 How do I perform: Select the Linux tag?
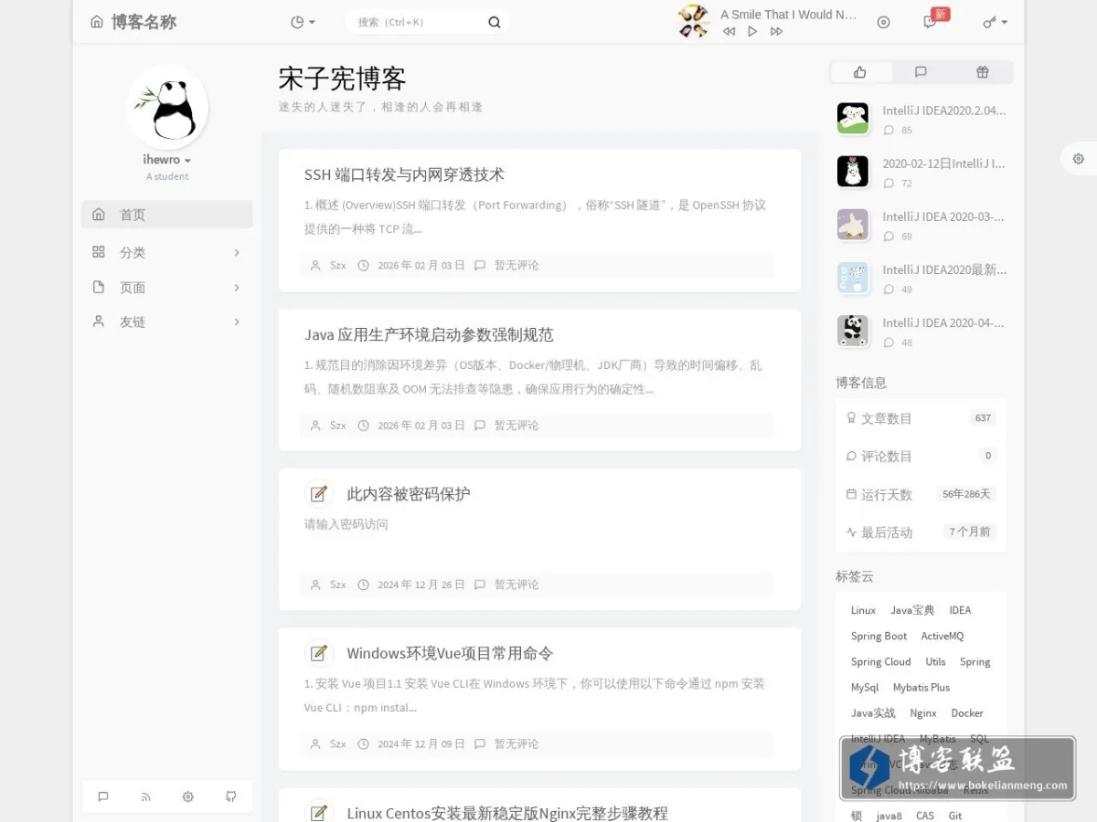(x=863, y=610)
